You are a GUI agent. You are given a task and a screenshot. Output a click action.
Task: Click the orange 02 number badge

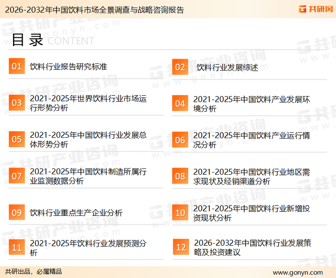pos(180,67)
